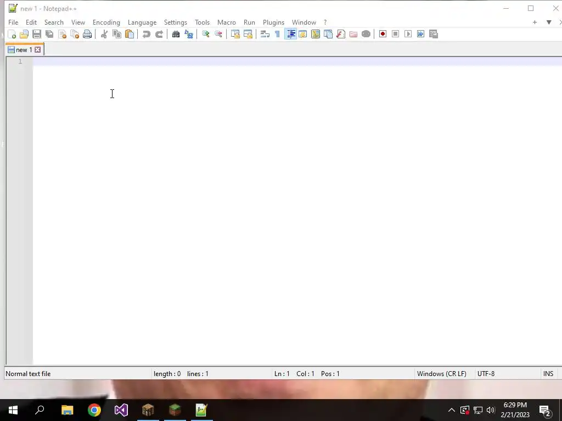Open Visual Studio from the taskbar
This screenshot has width=562, height=421.
(x=121, y=410)
